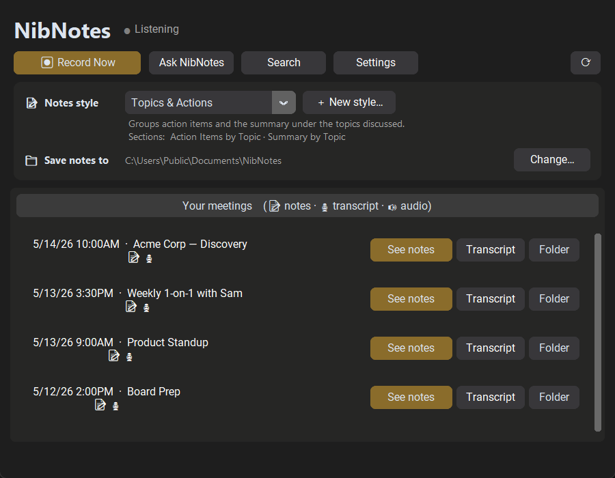This screenshot has width=615, height=478.
Task: Click the audio speaker icon in header
Action: [392, 208]
